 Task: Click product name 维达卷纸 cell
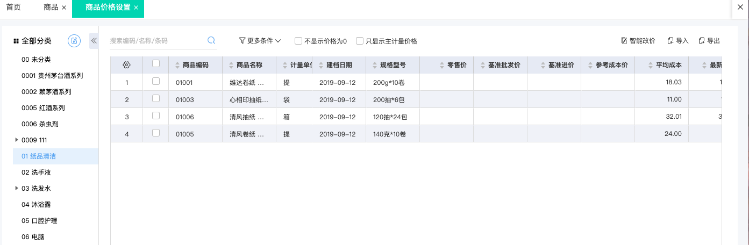coord(249,83)
